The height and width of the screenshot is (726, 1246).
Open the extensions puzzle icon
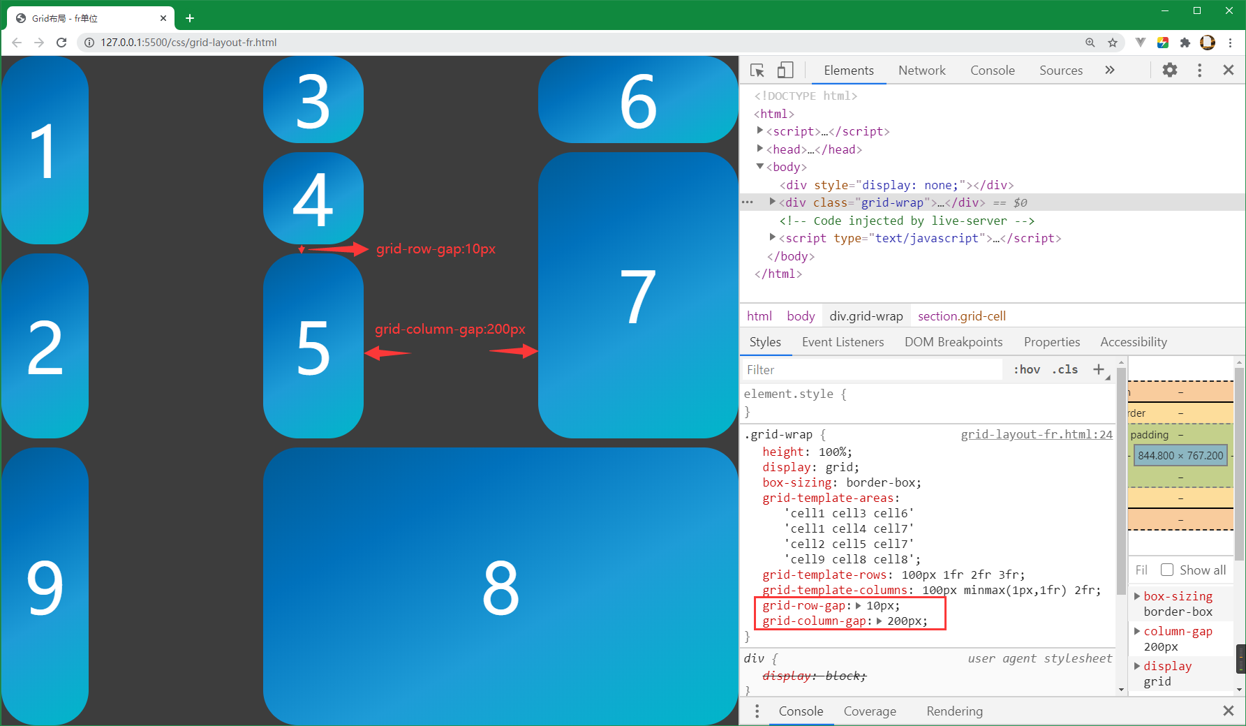1185,43
